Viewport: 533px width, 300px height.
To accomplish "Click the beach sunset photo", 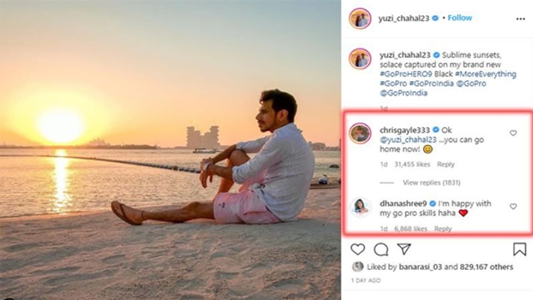I will pos(170,150).
